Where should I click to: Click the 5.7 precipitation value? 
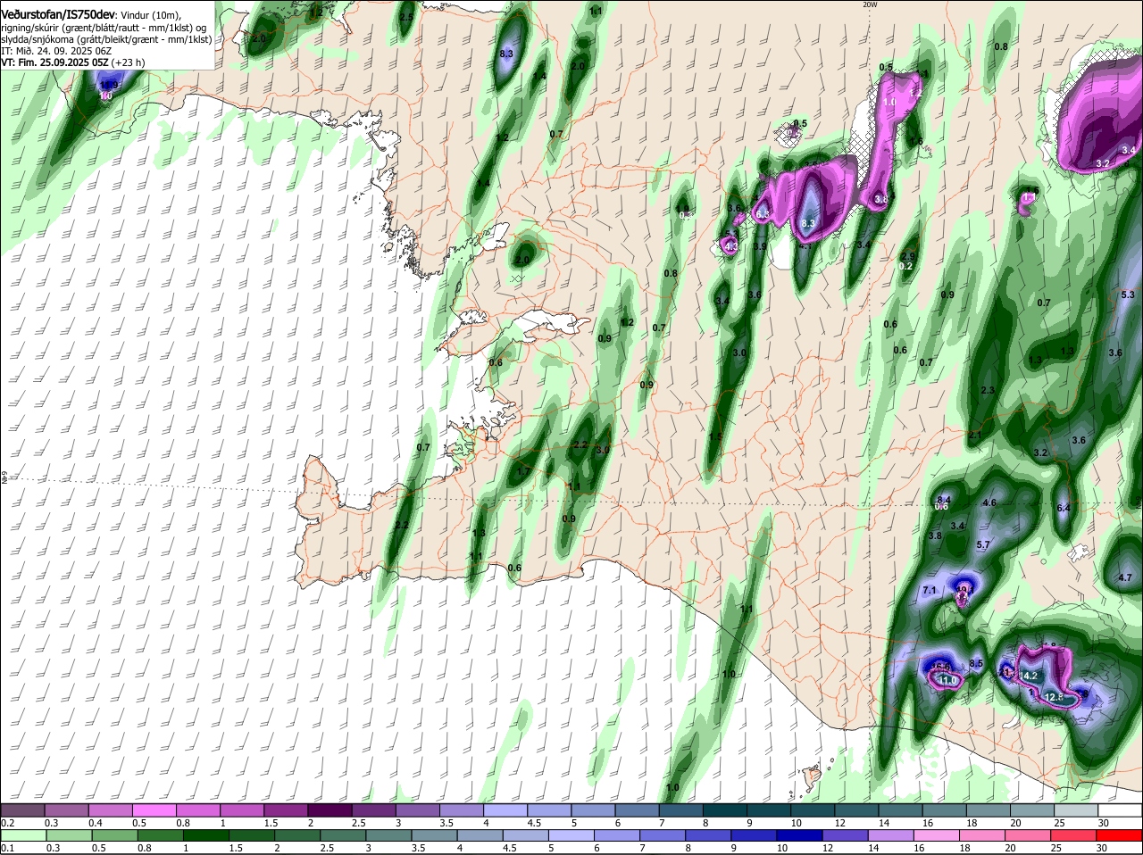click(983, 544)
